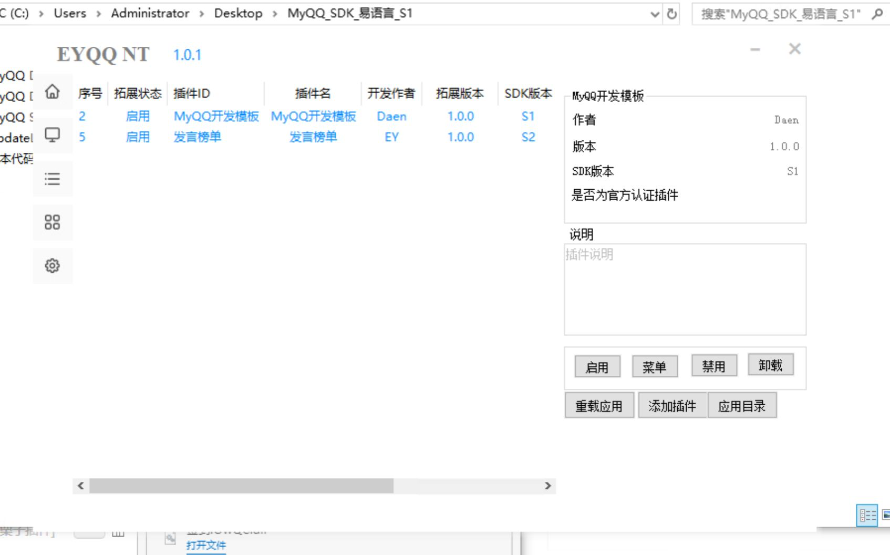Click 重载应用 to reload plugins
The width and height of the screenshot is (890, 555).
click(599, 406)
